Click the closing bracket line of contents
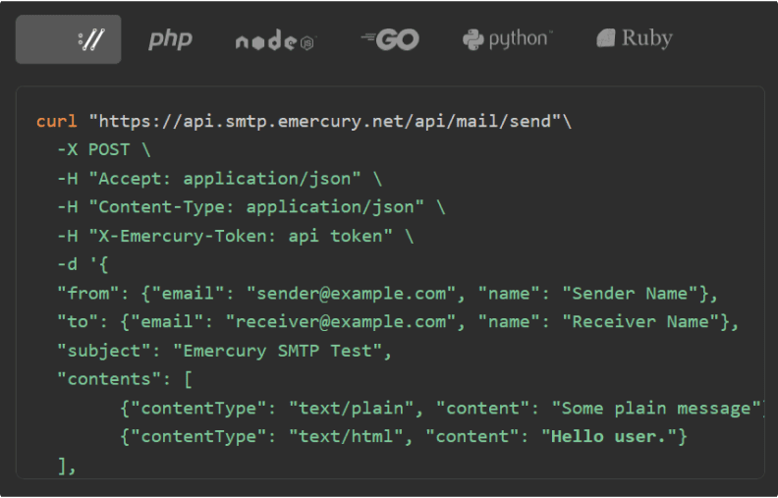 67,465
